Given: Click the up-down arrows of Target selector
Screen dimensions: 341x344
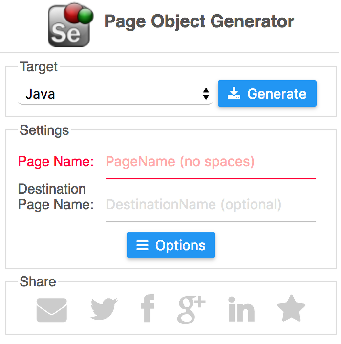Looking at the screenshot, I should (206, 94).
